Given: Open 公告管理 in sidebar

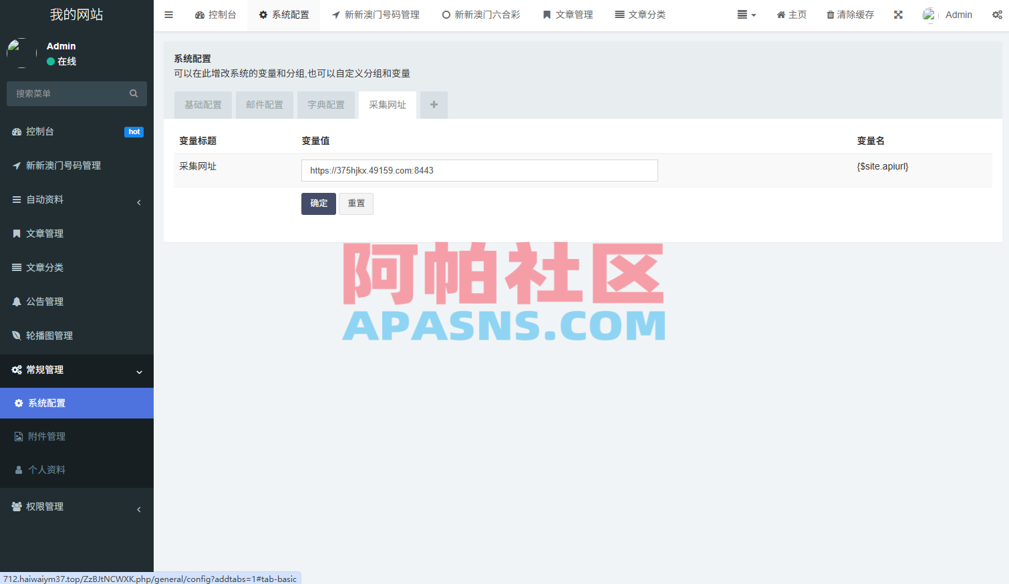Looking at the screenshot, I should tap(77, 302).
